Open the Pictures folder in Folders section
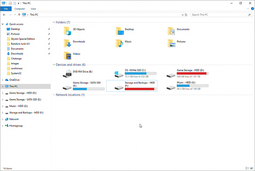255x171 pixels. pyautogui.click(x=171, y=43)
